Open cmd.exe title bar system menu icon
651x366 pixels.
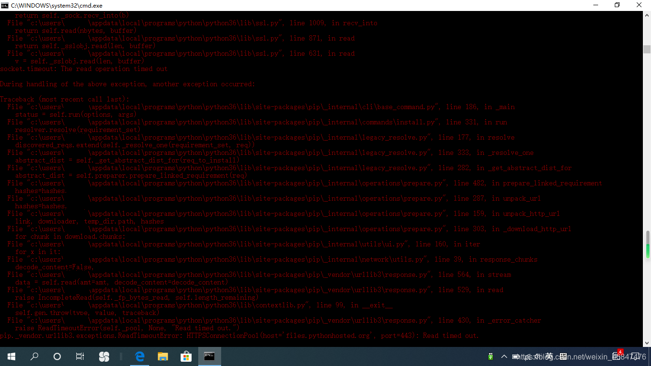(4, 5)
